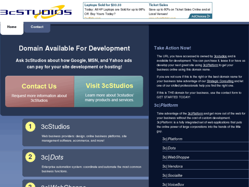The width and height of the screenshot is (249, 187).
Task: Follow 3c|Platform link in Take advantage paragraph
Action: (x=195, y=114)
